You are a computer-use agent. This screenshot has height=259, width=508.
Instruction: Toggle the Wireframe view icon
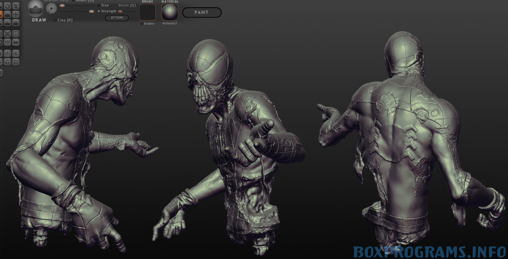coord(7,42)
